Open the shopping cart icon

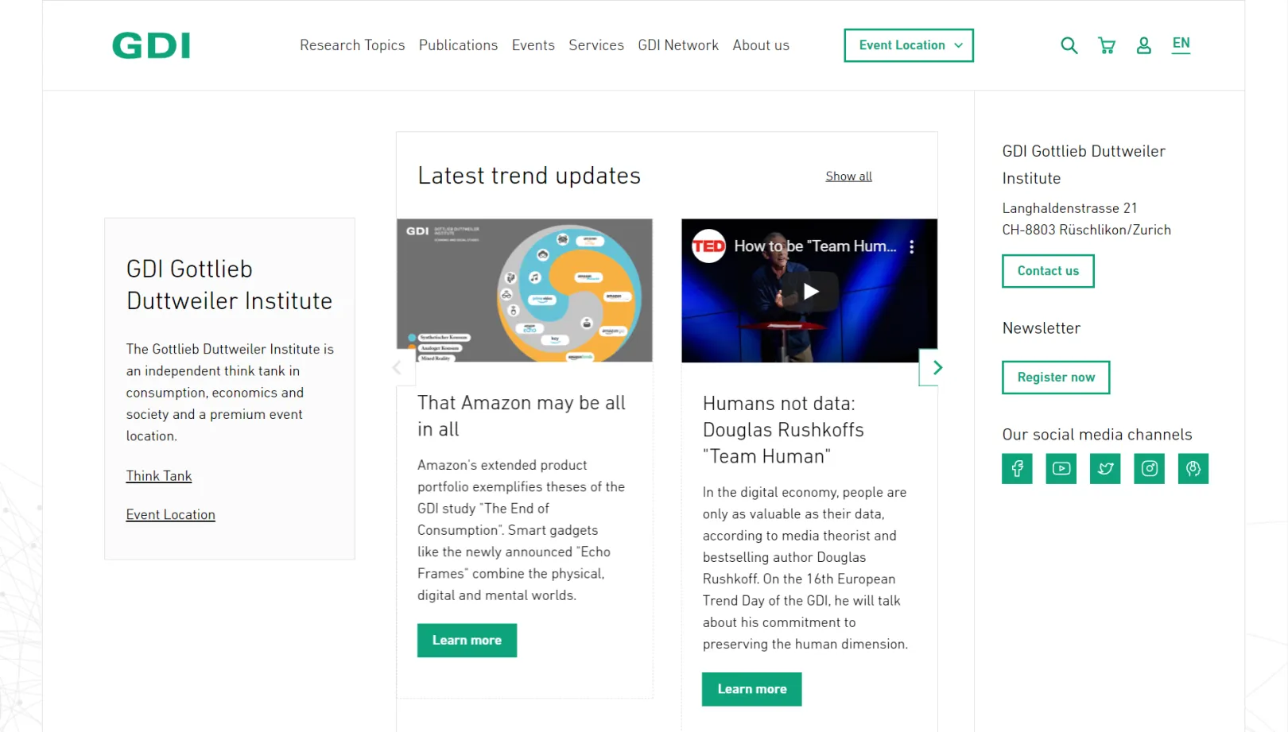point(1106,45)
